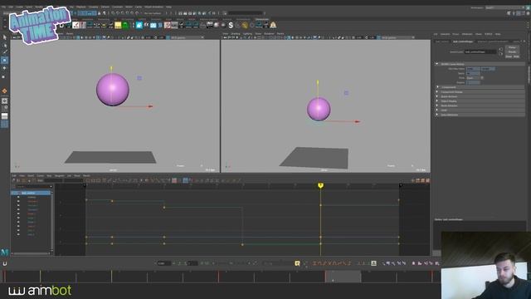Viewport: 531px width, 299px height.
Task: Click the Graph Editor outliner horizontal scrollbar
Action: 31,253
